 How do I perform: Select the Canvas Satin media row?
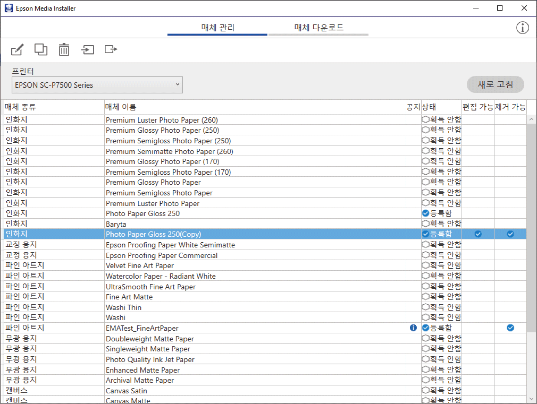click(x=126, y=391)
